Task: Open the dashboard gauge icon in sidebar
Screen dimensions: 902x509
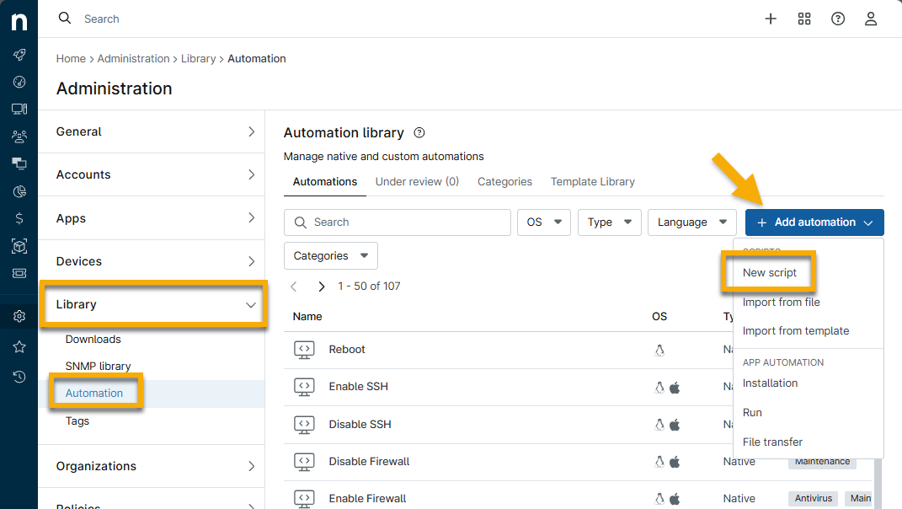Action: click(x=19, y=82)
